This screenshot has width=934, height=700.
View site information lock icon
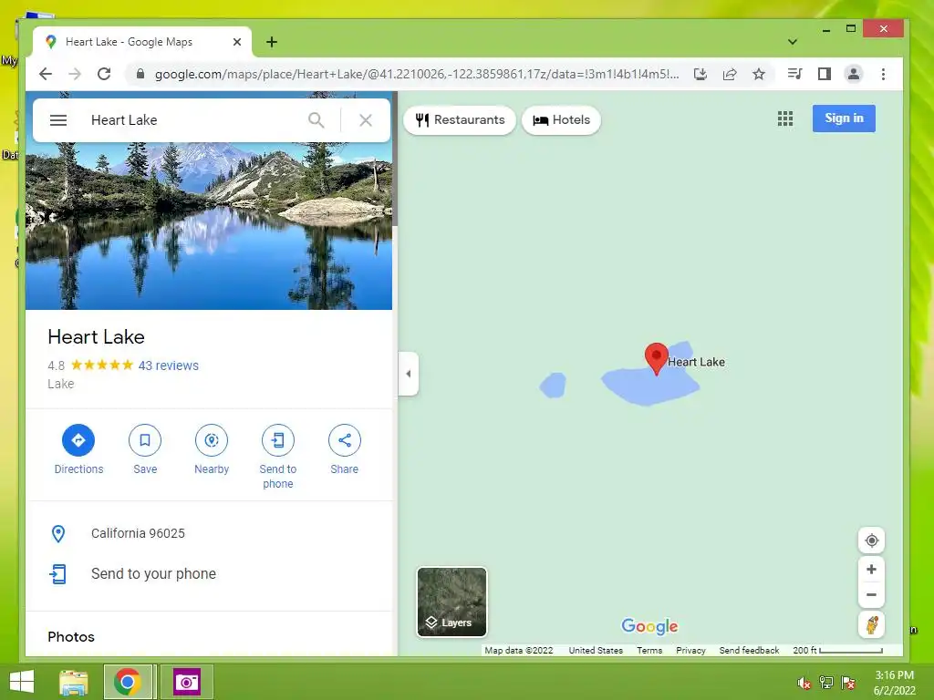[140, 74]
